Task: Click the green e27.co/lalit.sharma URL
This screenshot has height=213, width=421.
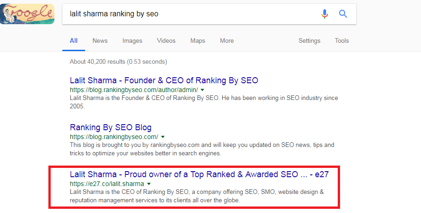Action: pyautogui.click(x=107, y=184)
